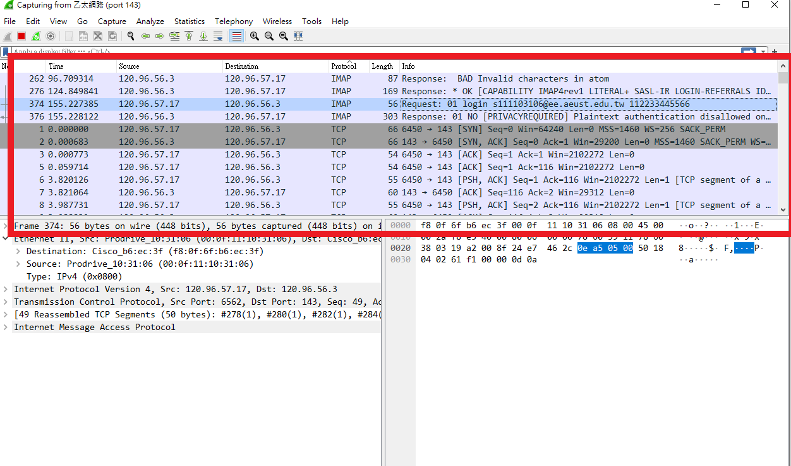Sort packets by Protocol column header

tap(344, 66)
